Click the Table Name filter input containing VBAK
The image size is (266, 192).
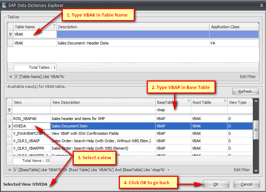click(35, 35)
